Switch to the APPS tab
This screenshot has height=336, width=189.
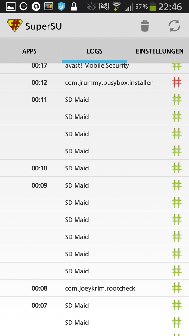click(x=29, y=51)
